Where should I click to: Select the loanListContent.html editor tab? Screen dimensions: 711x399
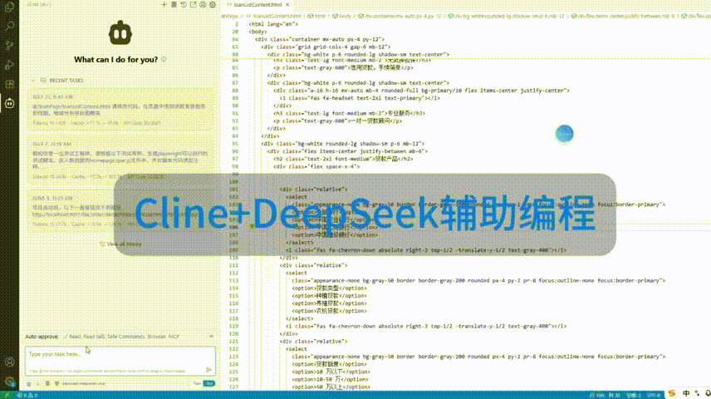click(257, 4)
